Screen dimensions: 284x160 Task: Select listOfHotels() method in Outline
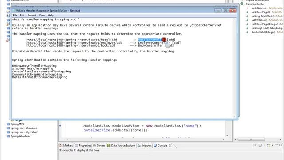[x=267, y=20]
